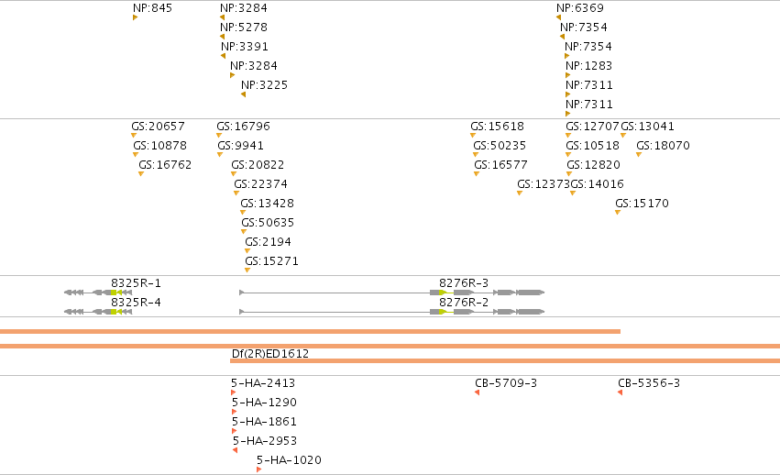780x475 pixels.
Task: Open the 5-HA-1290 insertion label
Action: pos(264,403)
